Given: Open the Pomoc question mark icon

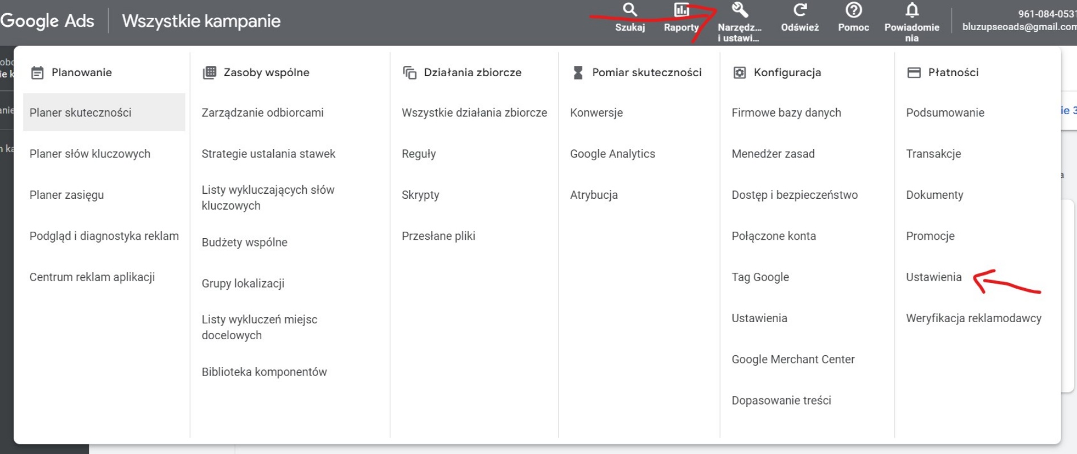Looking at the screenshot, I should pyautogui.click(x=853, y=10).
